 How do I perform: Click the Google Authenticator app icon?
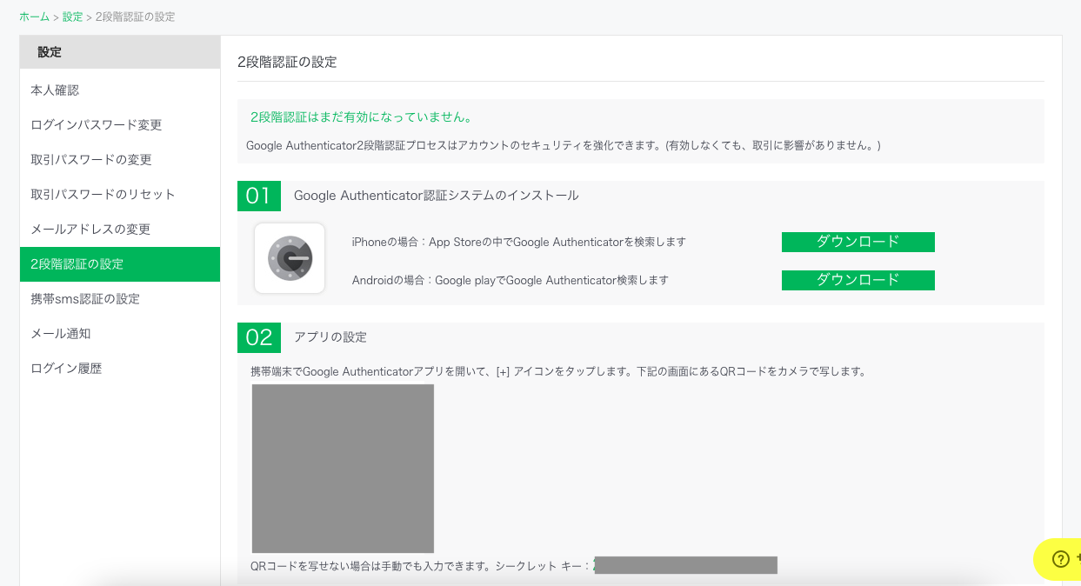(290, 258)
